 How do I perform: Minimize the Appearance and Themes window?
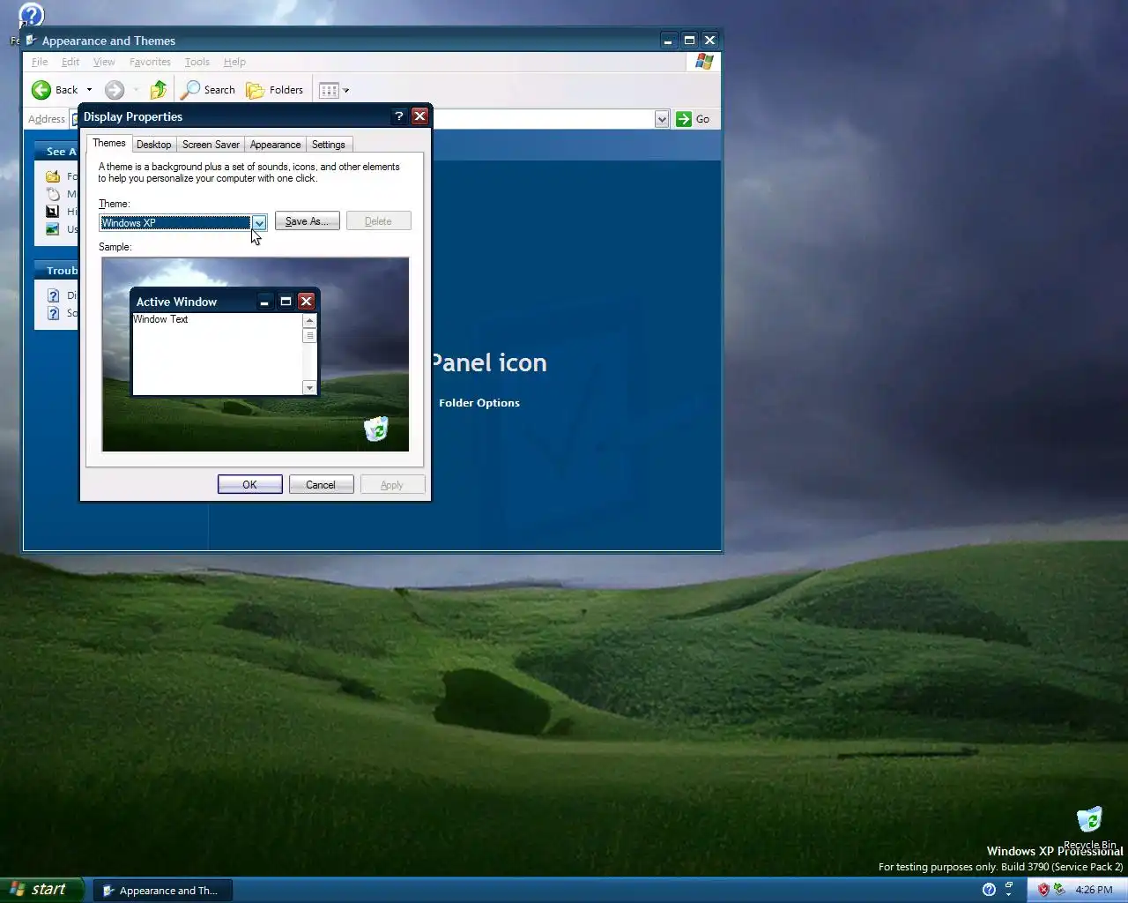668,40
